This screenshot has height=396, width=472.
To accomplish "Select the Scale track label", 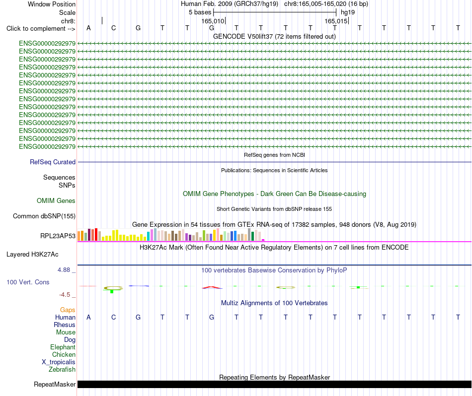I will (67, 12).
